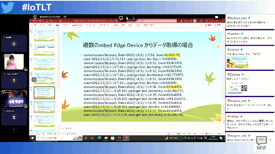Open Cortana circle on the taskbar

pos(86,138)
